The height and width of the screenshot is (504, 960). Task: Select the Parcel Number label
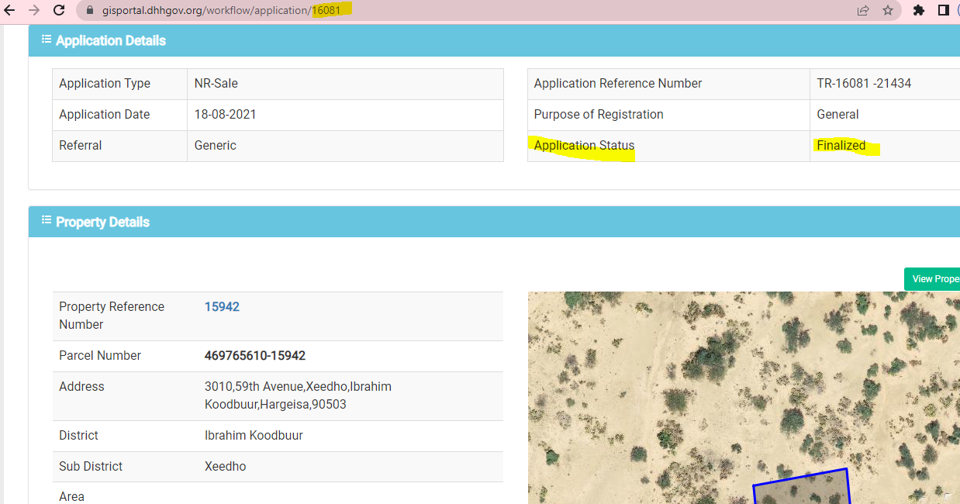[x=100, y=356]
